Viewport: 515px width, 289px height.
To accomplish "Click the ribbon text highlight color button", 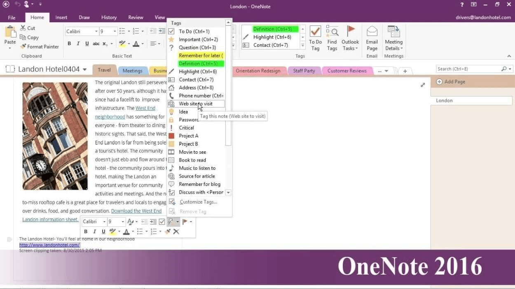I will click(122, 44).
